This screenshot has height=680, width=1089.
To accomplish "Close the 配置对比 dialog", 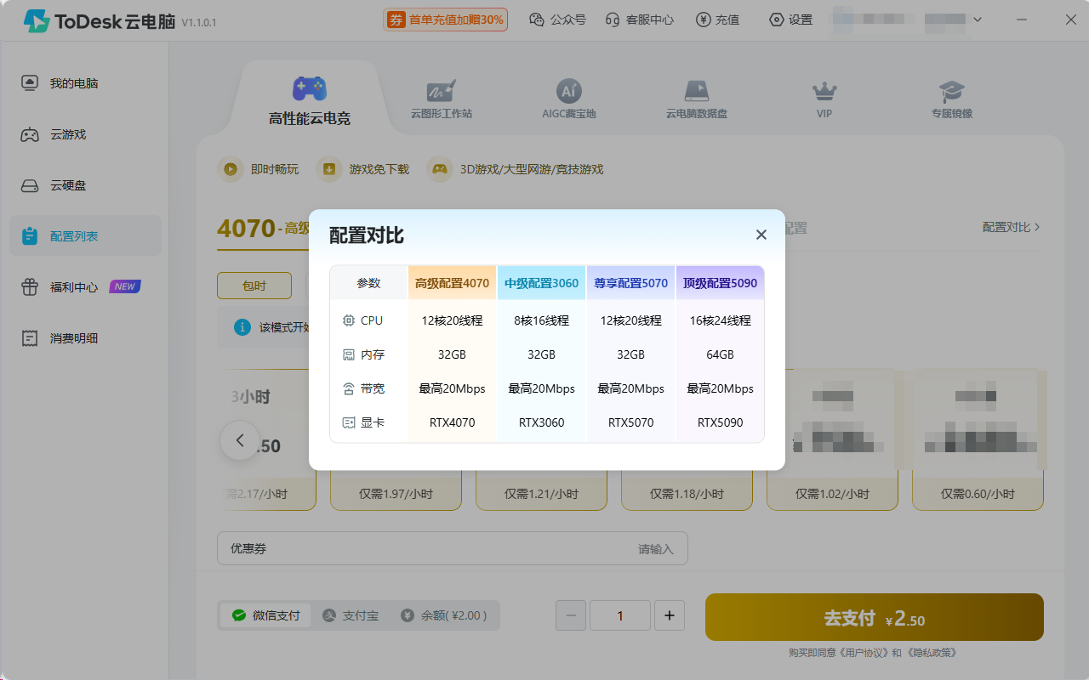I will [x=761, y=235].
